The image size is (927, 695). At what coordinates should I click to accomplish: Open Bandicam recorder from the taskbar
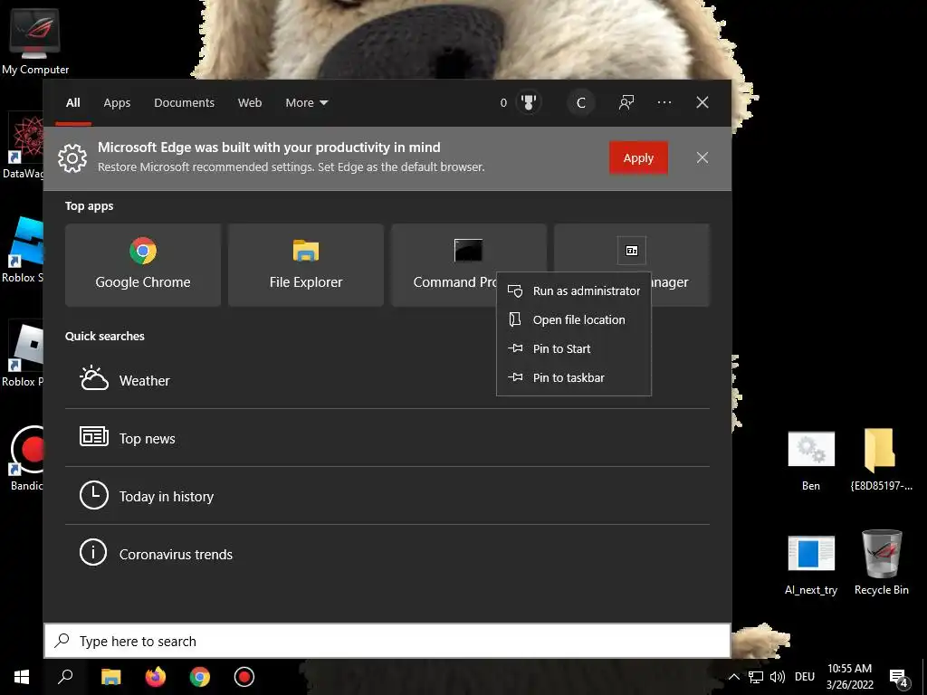coord(244,677)
